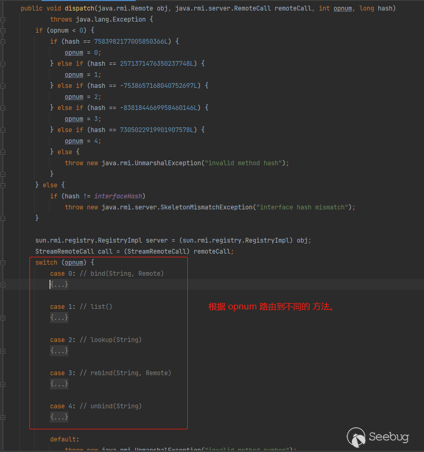Open the folded {...} region under case 2

pyautogui.click(x=59, y=351)
